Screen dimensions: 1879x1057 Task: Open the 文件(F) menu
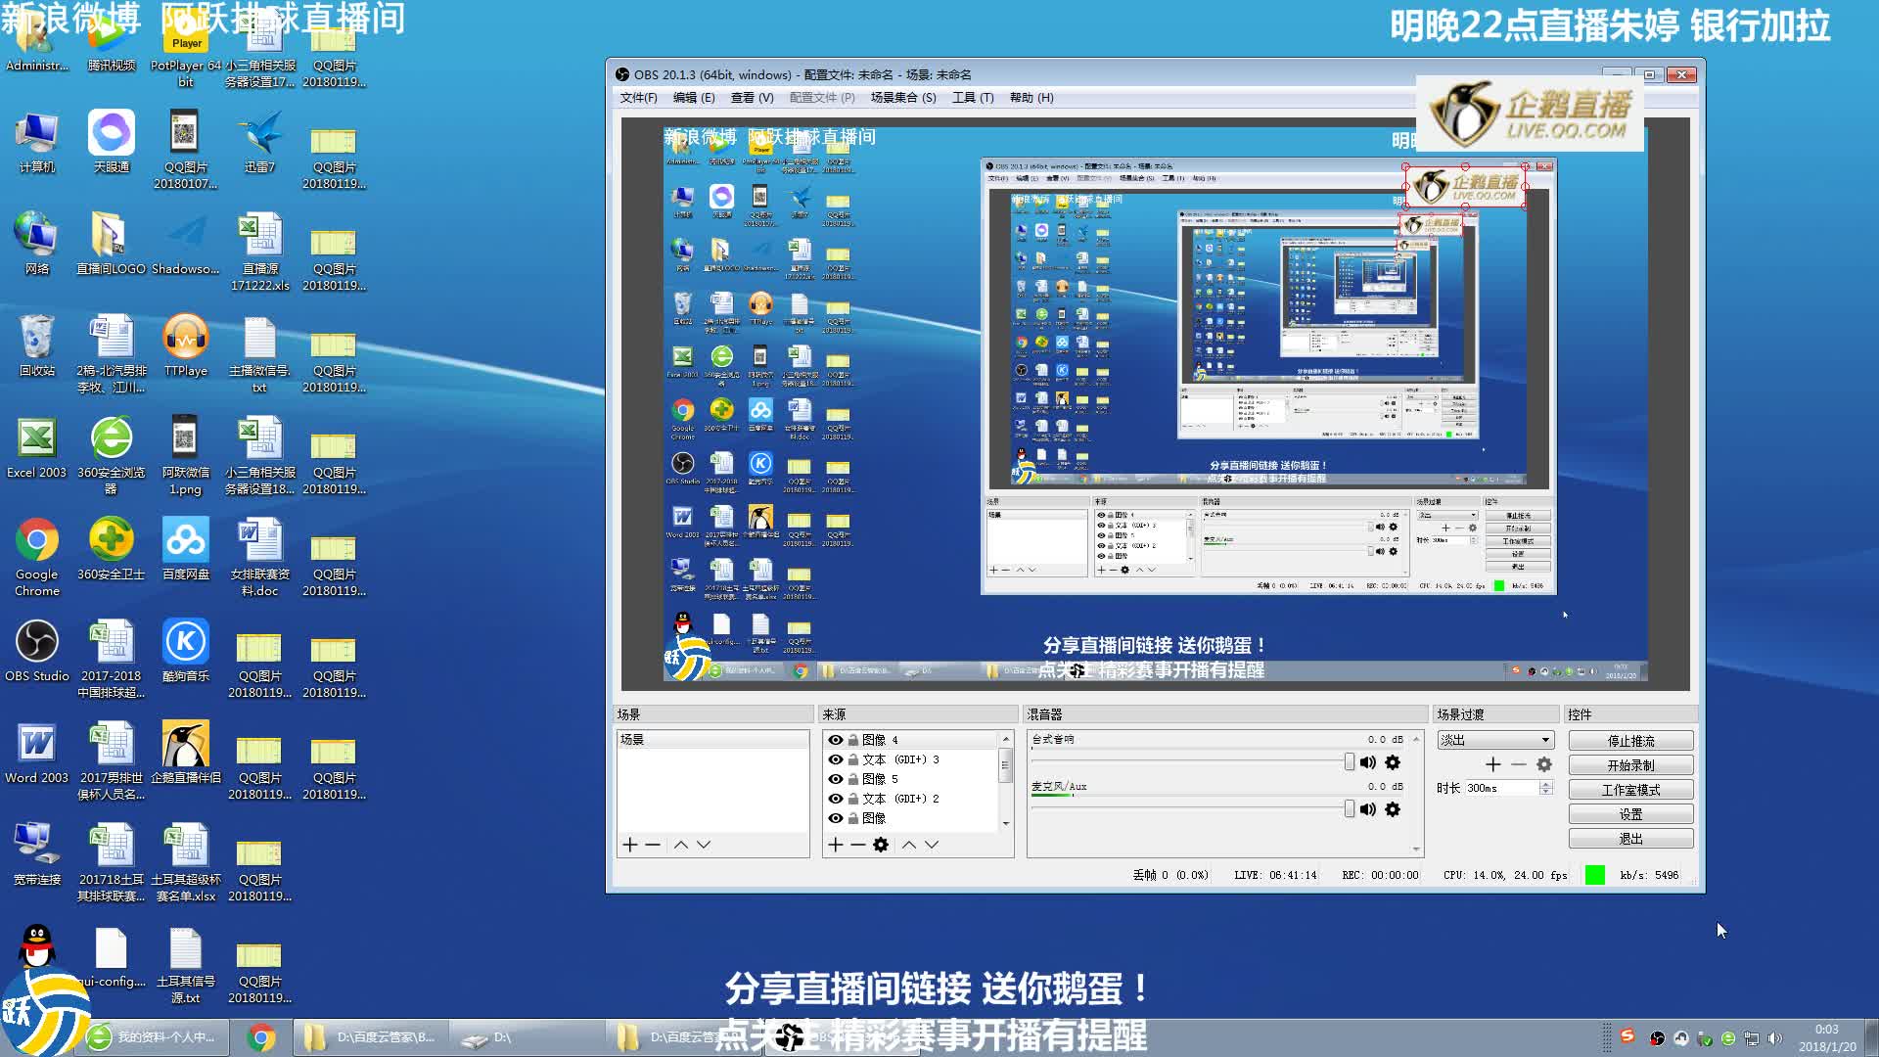[638, 98]
